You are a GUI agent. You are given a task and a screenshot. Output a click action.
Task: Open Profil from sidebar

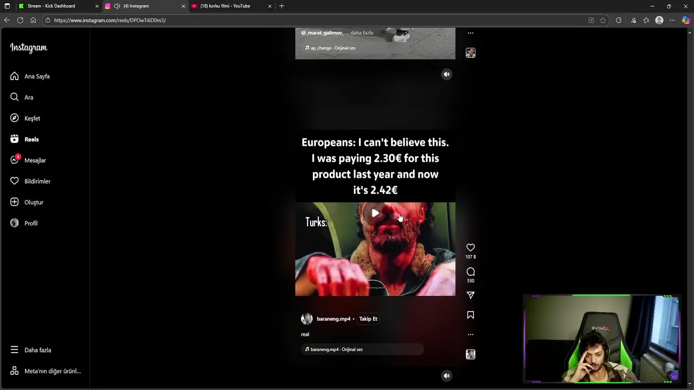click(x=23, y=223)
